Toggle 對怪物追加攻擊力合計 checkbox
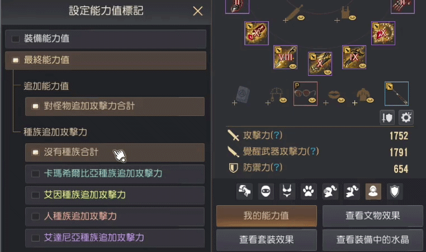Viewport: 426px width, 252px height. (x=35, y=106)
